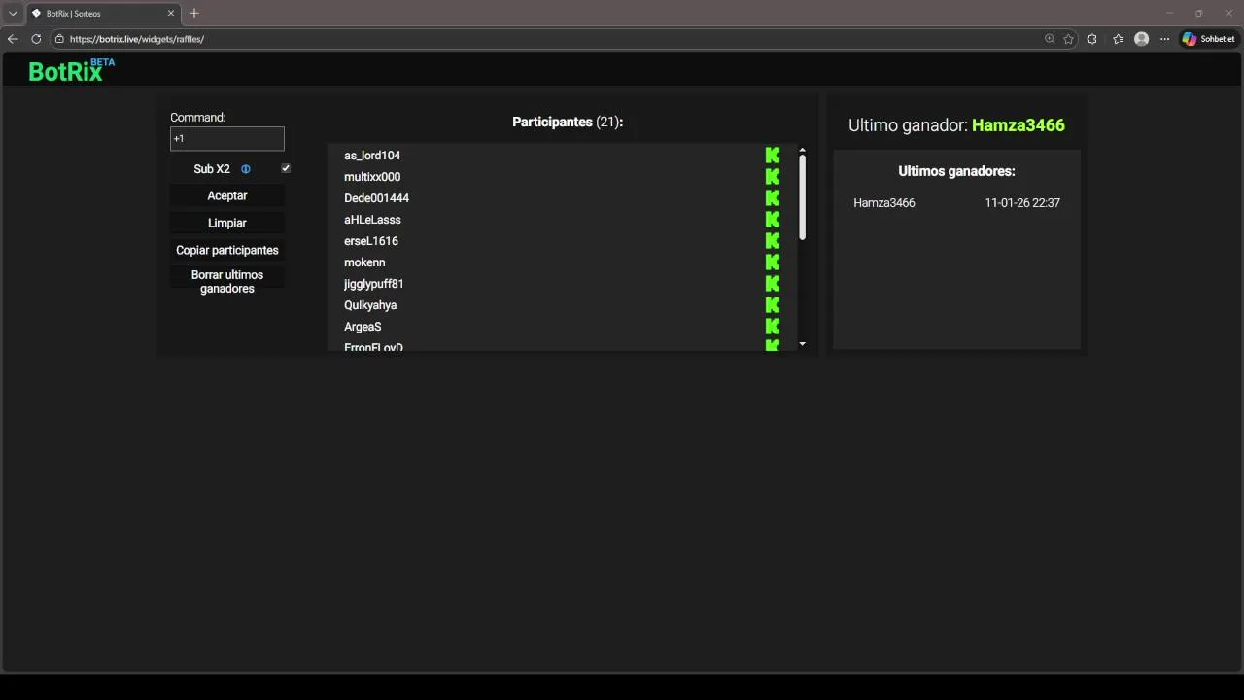Click the participants list scrollbar thumb

tap(802, 197)
